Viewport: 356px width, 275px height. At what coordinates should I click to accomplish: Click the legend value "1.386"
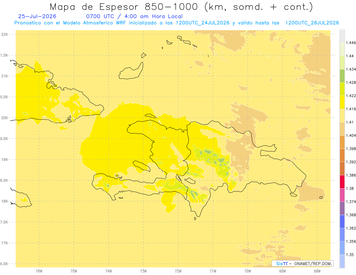pyautogui.click(x=351, y=175)
